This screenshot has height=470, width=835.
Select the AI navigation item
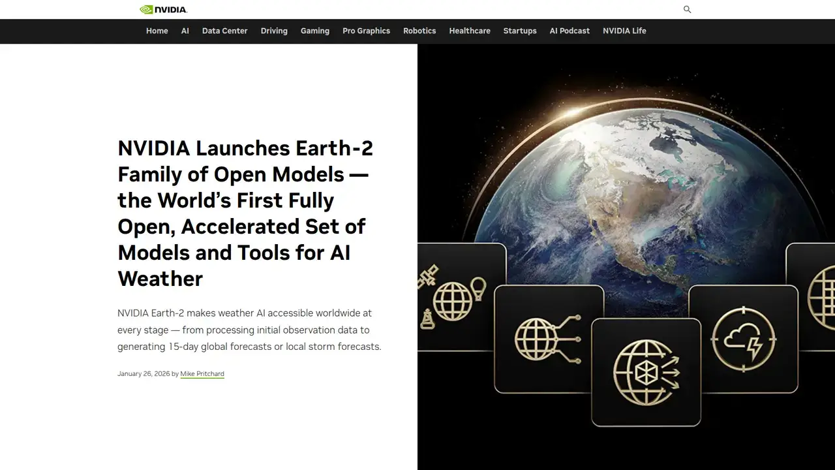pos(185,31)
